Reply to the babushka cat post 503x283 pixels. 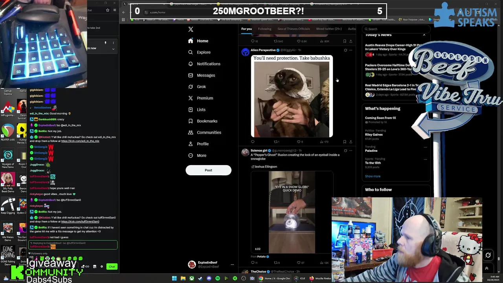click(x=253, y=142)
